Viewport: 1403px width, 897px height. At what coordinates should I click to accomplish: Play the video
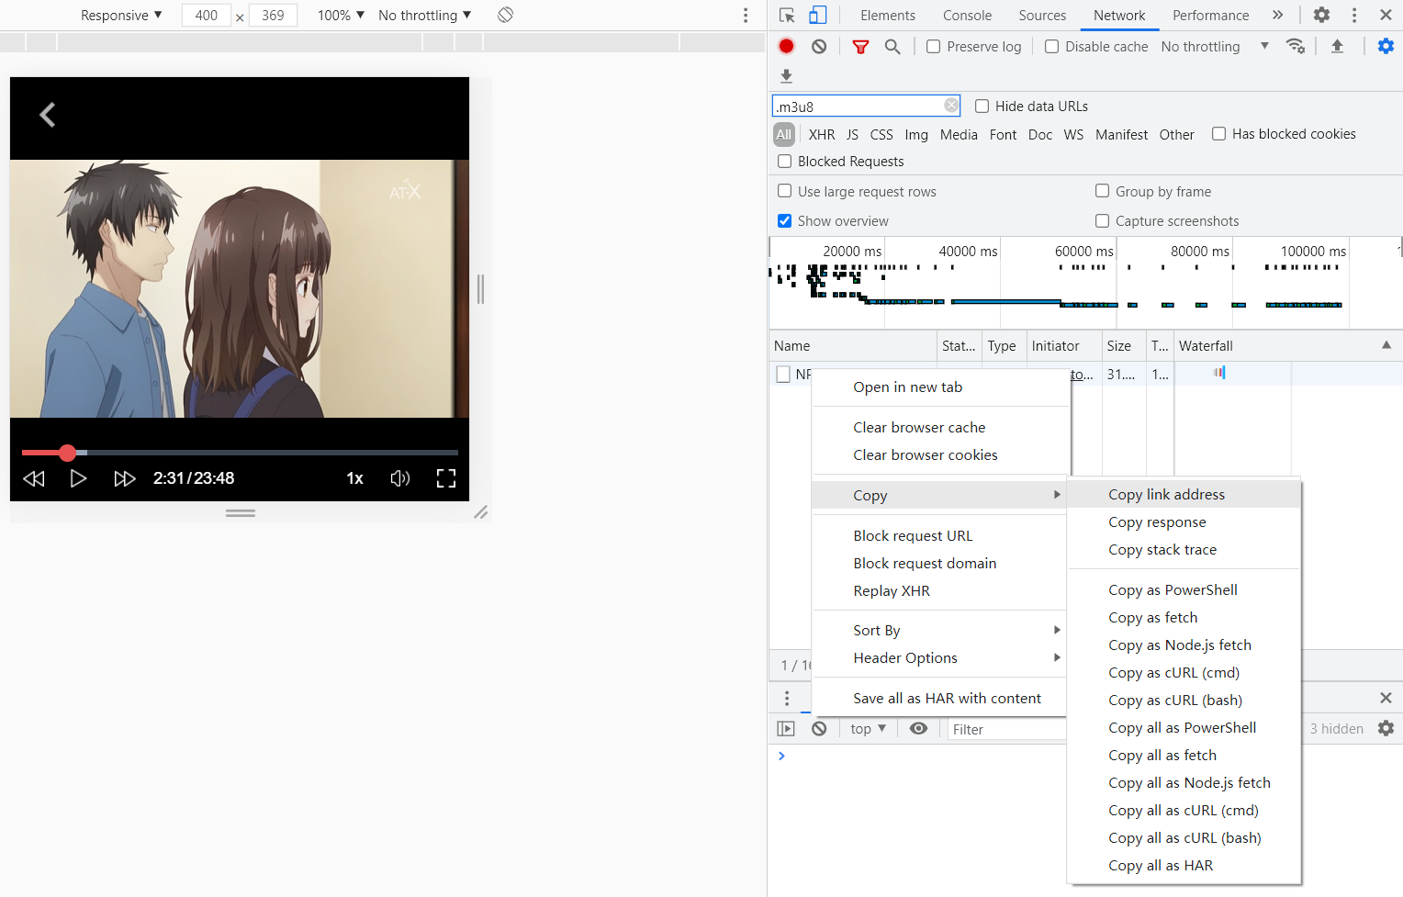pos(79,478)
